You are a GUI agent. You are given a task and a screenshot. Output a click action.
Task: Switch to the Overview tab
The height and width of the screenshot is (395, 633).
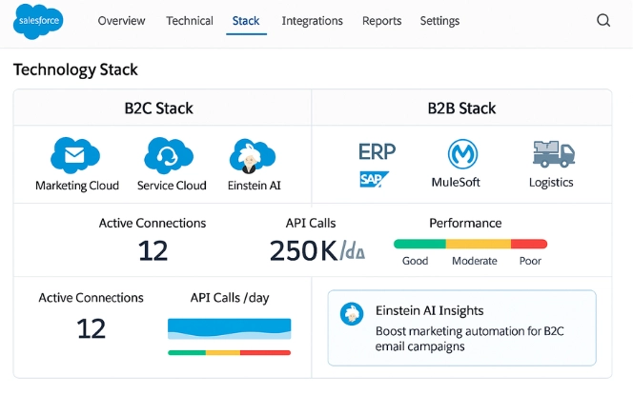(x=122, y=21)
